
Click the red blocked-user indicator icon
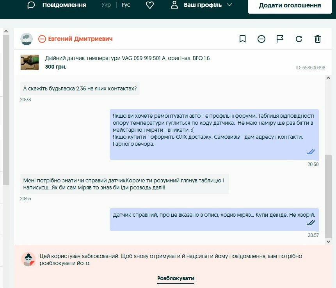coord(42,39)
